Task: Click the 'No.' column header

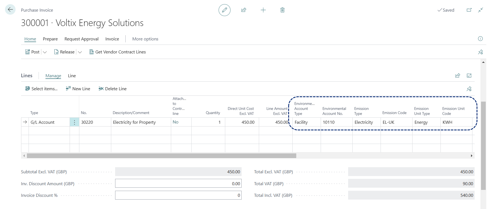Action: click(x=84, y=113)
